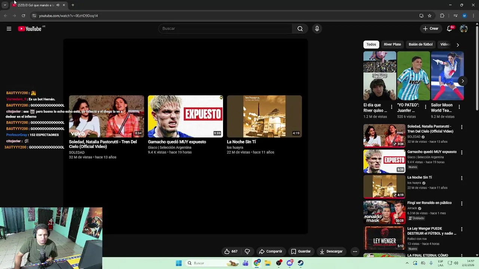Advance the Shorts shelf with next arrow
Screen dimensions: 479x269
pyautogui.click(x=463, y=81)
